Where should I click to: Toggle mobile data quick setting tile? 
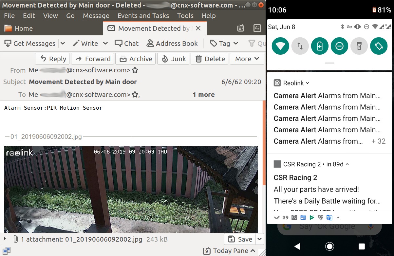pyautogui.click(x=300, y=46)
